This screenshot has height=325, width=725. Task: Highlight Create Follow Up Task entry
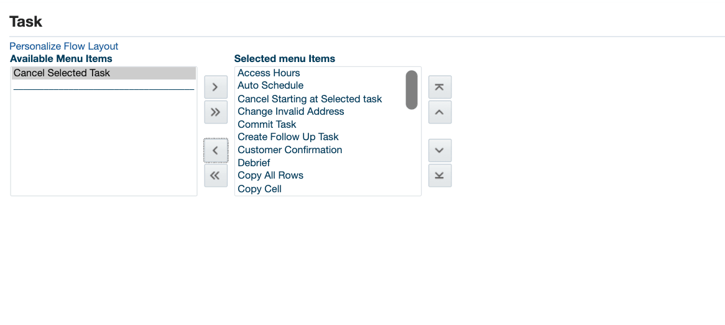[288, 137]
